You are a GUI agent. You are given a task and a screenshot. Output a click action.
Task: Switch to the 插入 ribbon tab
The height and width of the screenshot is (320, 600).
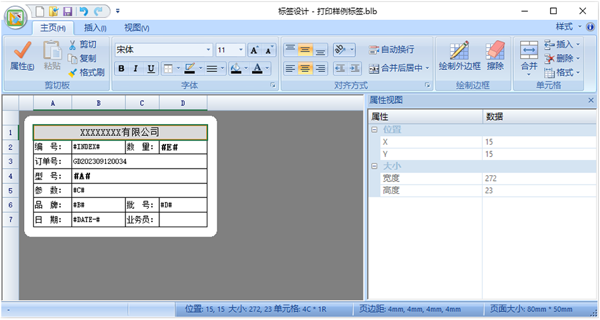95,27
